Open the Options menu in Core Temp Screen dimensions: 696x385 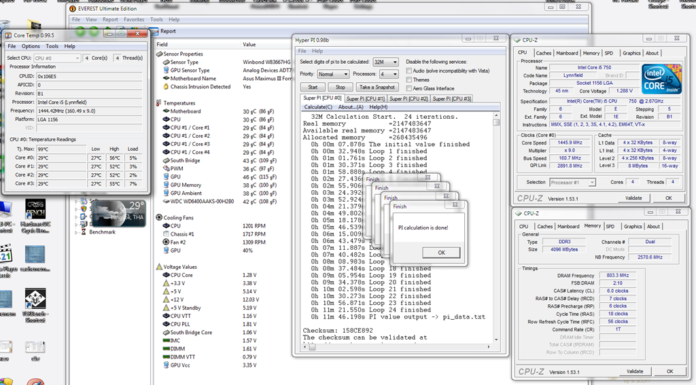point(31,46)
